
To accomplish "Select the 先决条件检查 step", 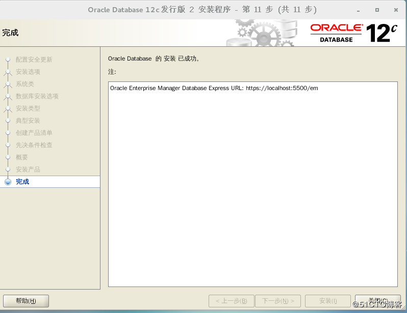I will [x=34, y=145].
